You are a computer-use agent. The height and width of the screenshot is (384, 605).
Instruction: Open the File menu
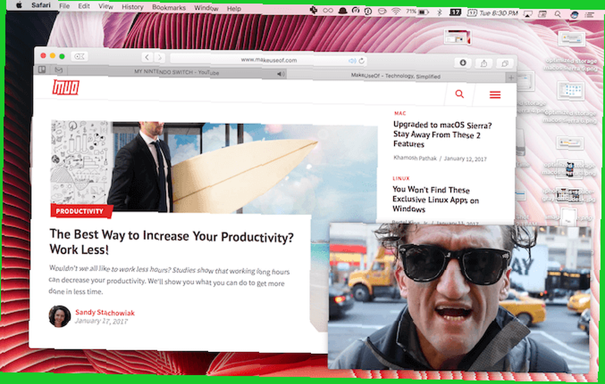tap(65, 6)
